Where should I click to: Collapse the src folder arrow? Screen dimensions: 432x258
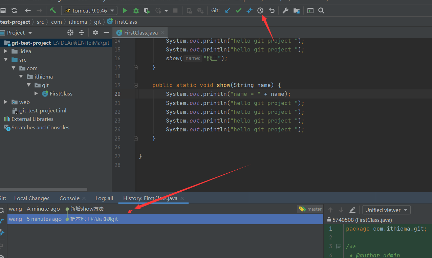(x=6, y=60)
